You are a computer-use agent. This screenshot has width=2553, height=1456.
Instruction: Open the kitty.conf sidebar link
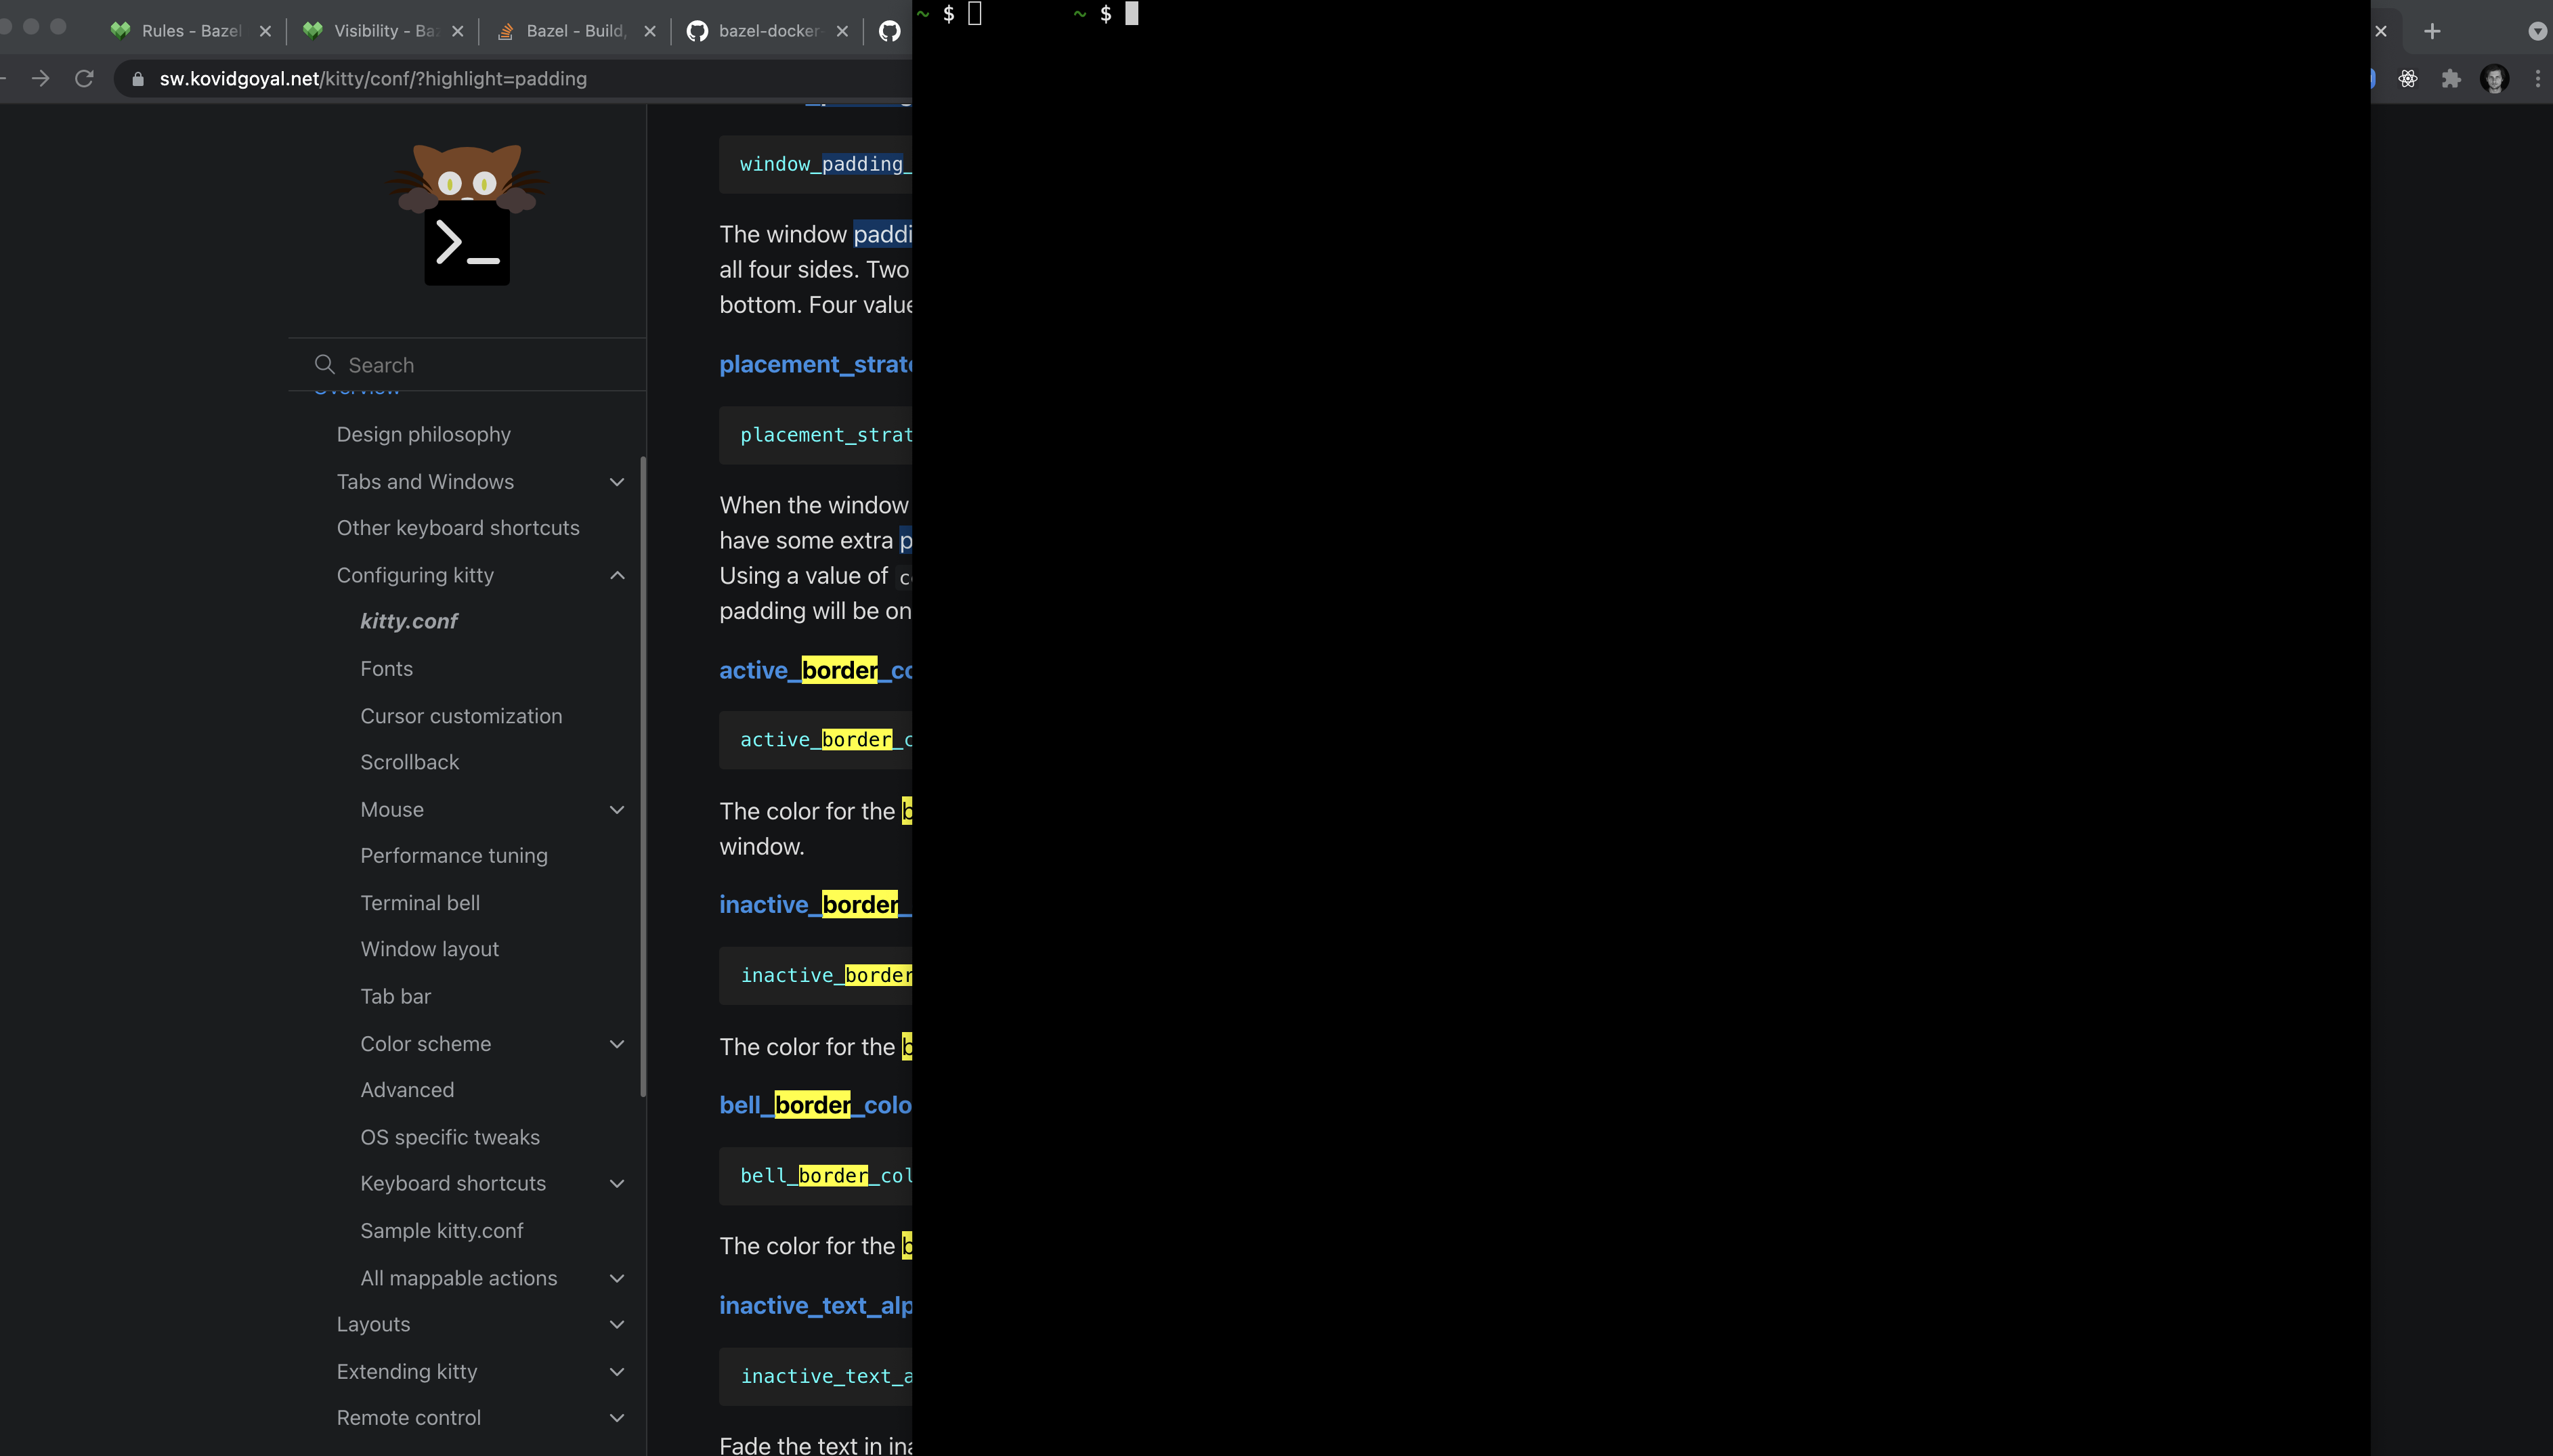(408, 620)
